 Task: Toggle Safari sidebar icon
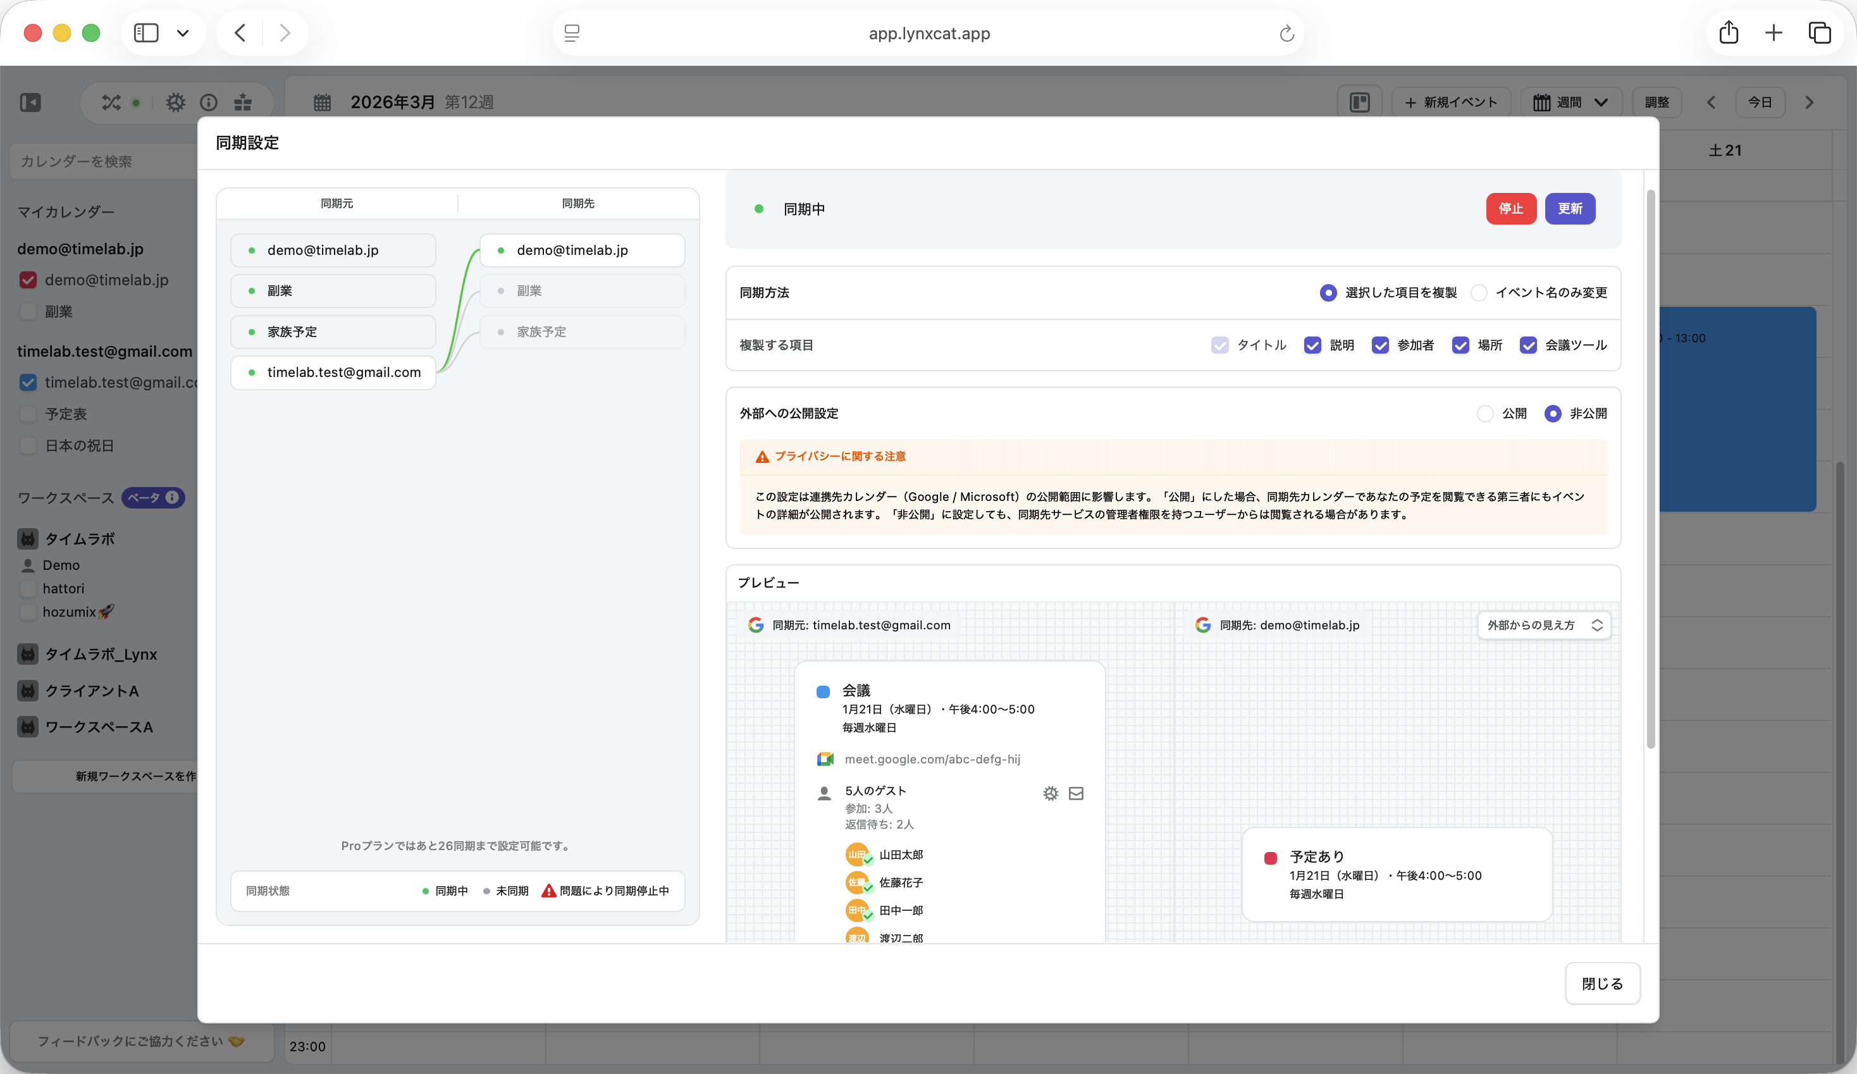(x=146, y=33)
